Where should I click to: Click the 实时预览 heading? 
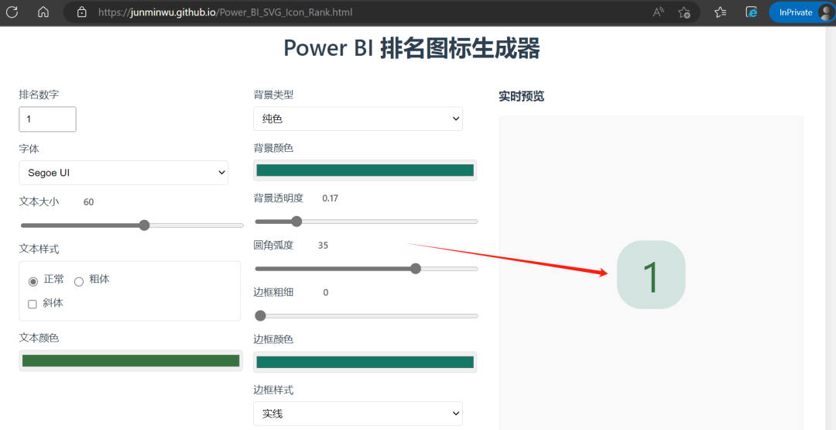click(x=521, y=97)
